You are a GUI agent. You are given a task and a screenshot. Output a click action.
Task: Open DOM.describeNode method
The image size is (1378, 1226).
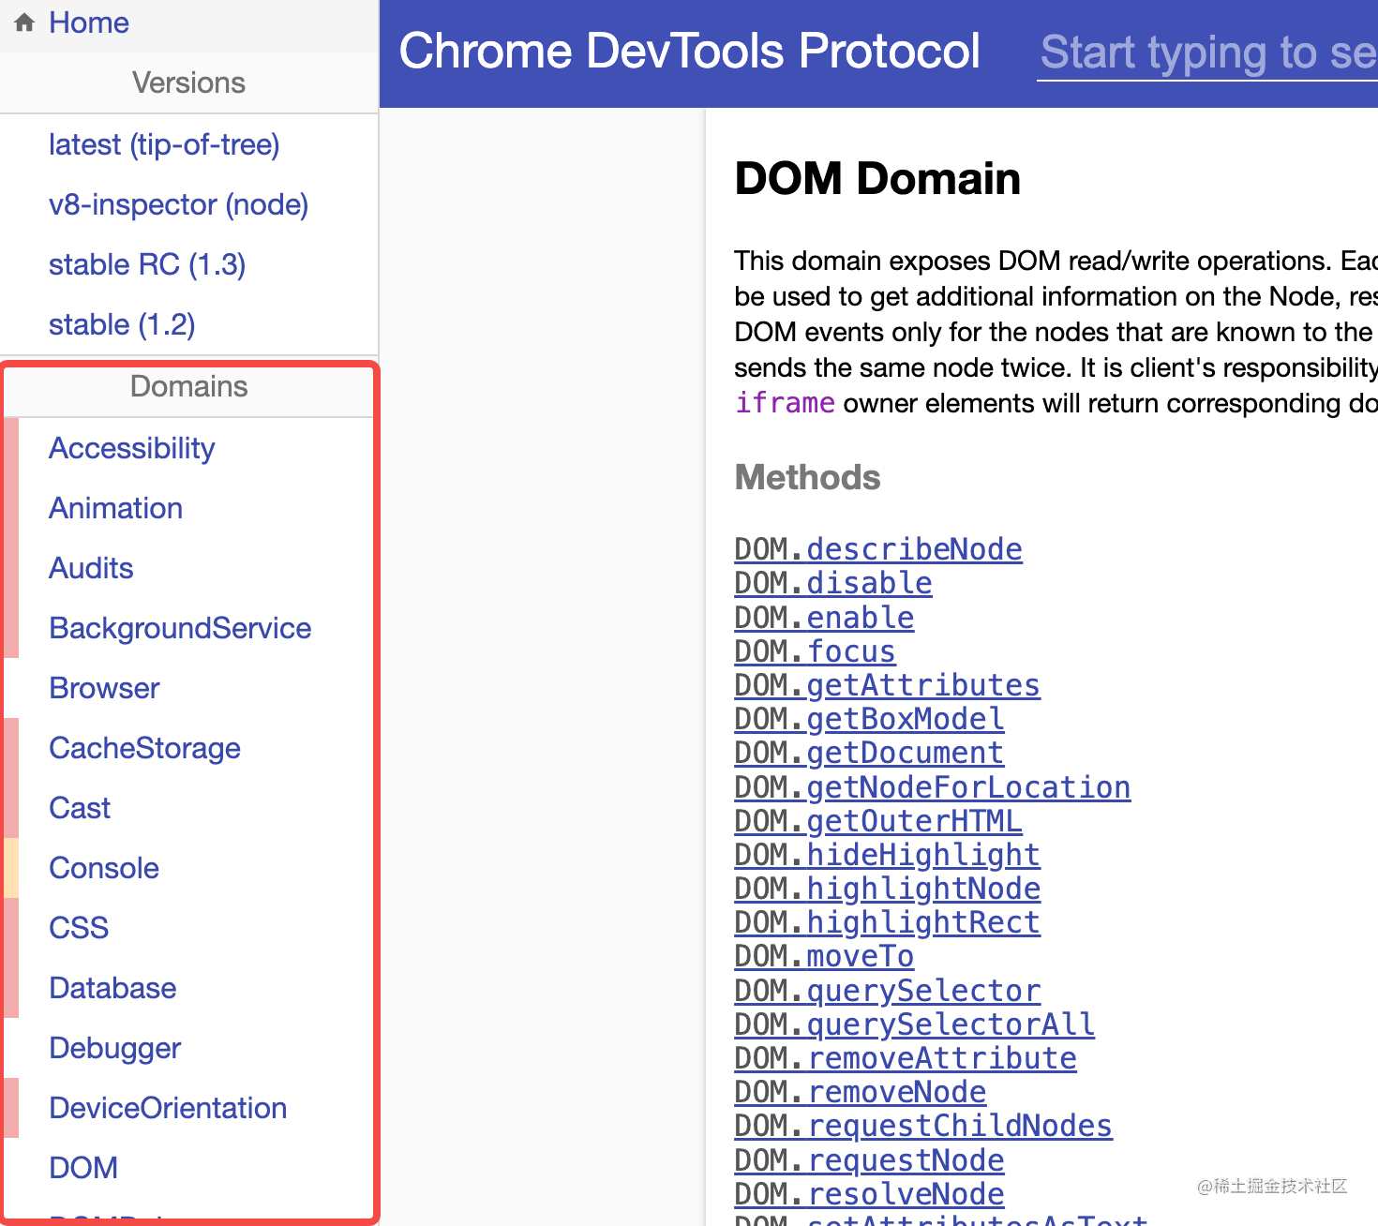[878, 549]
